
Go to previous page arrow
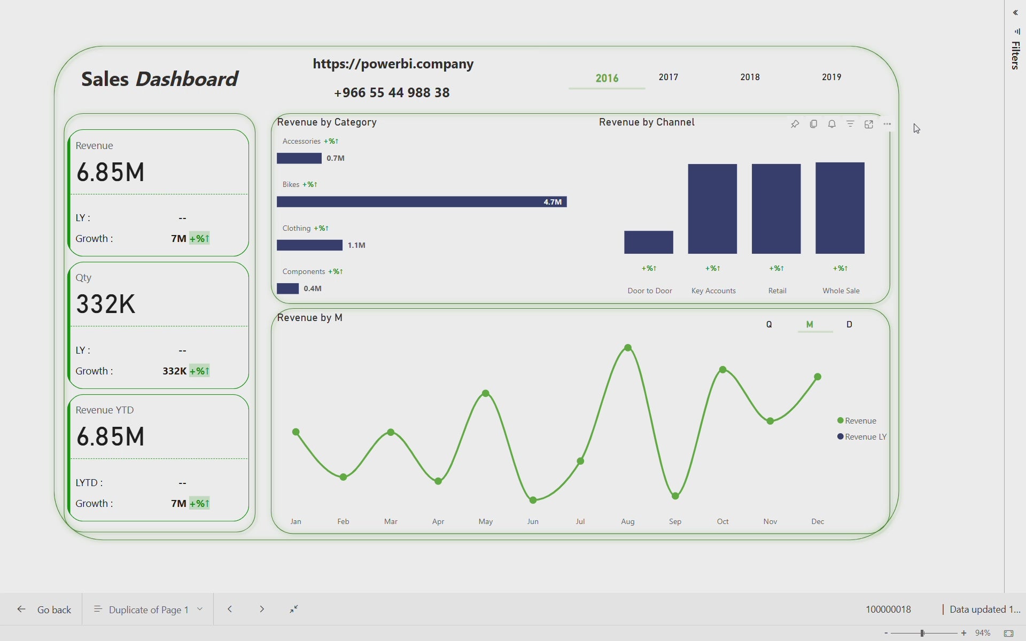(x=230, y=609)
